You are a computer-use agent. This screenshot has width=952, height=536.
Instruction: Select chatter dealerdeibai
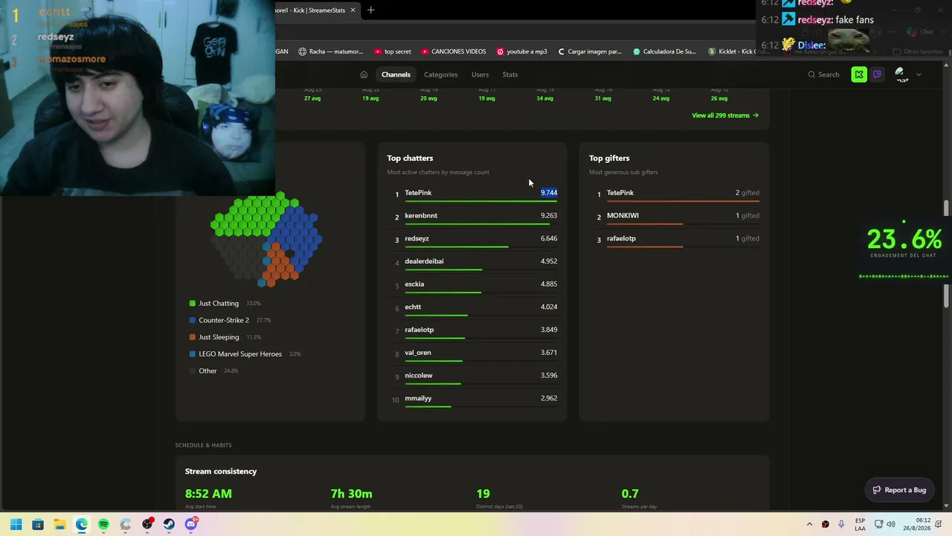click(424, 261)
